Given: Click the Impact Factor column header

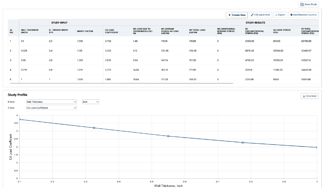Looking at the screenshot, I should [85, 31].
